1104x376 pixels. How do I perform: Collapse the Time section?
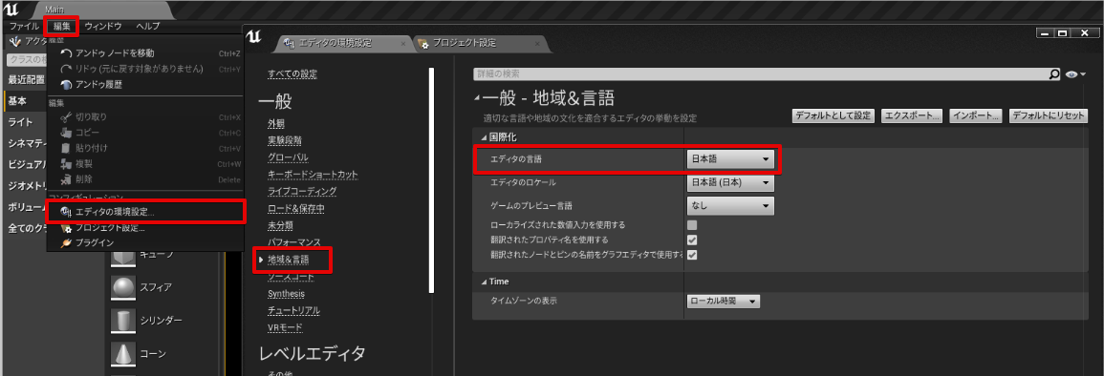(x=483, y=282)
